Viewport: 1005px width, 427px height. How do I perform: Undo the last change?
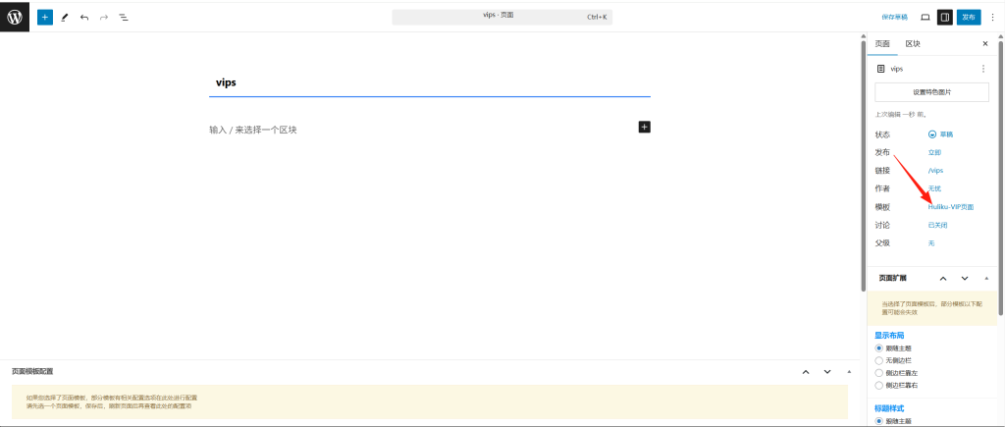coord(84,17)
